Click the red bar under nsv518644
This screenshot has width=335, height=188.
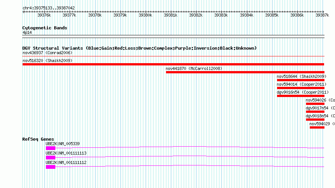point(301,80)
